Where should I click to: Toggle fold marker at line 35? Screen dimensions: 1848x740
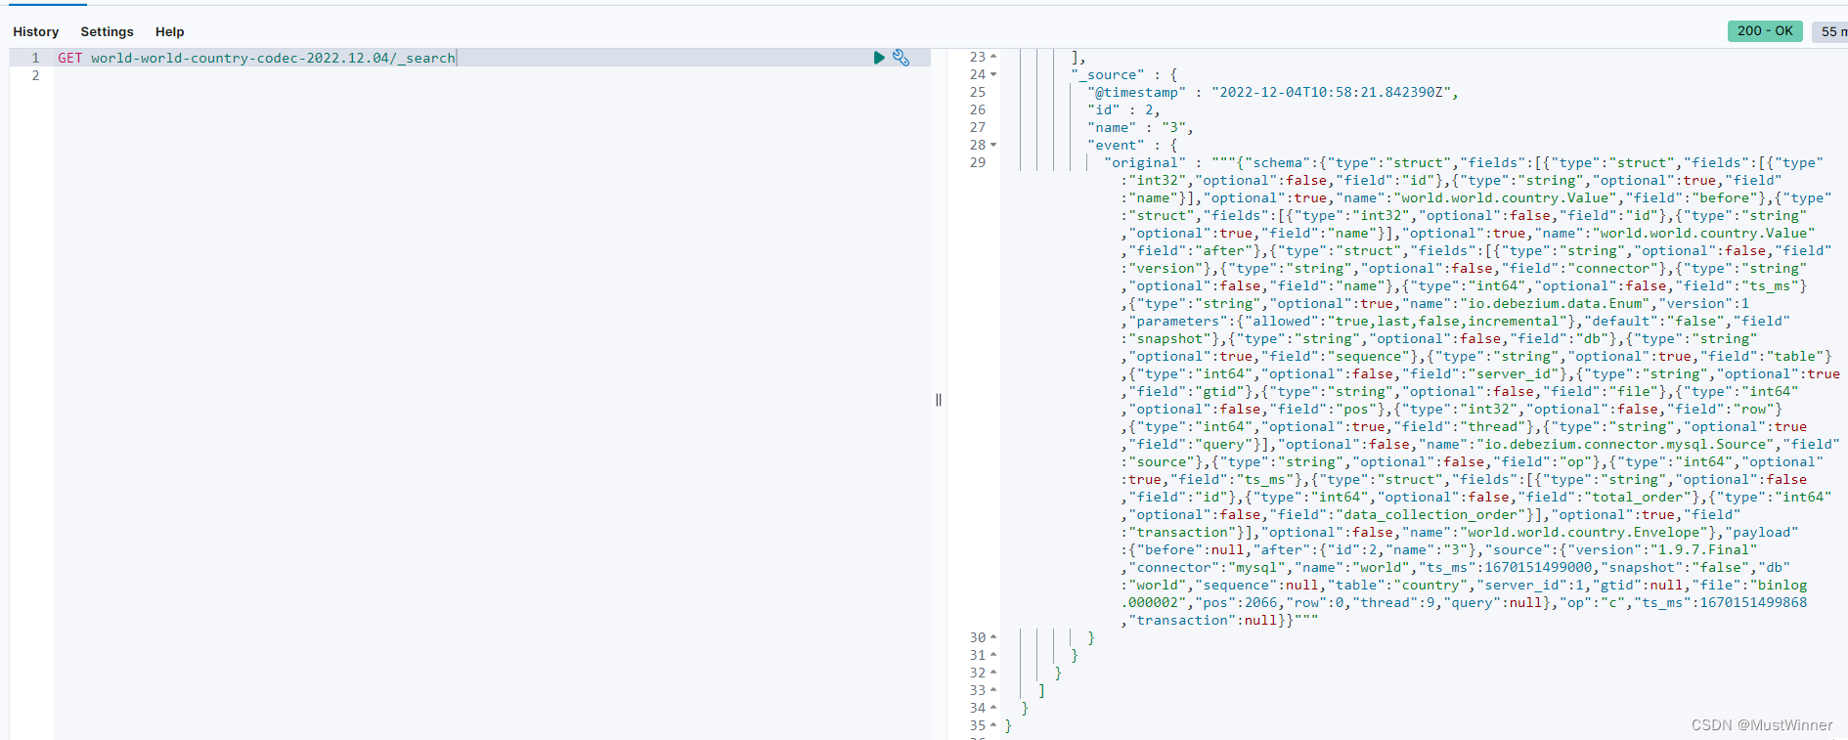point(993,725)
